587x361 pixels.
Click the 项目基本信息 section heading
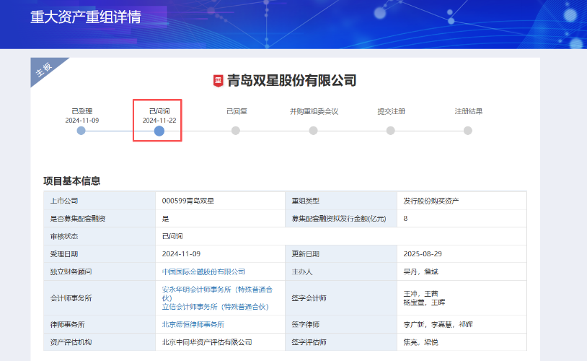[x=72, y=181]
